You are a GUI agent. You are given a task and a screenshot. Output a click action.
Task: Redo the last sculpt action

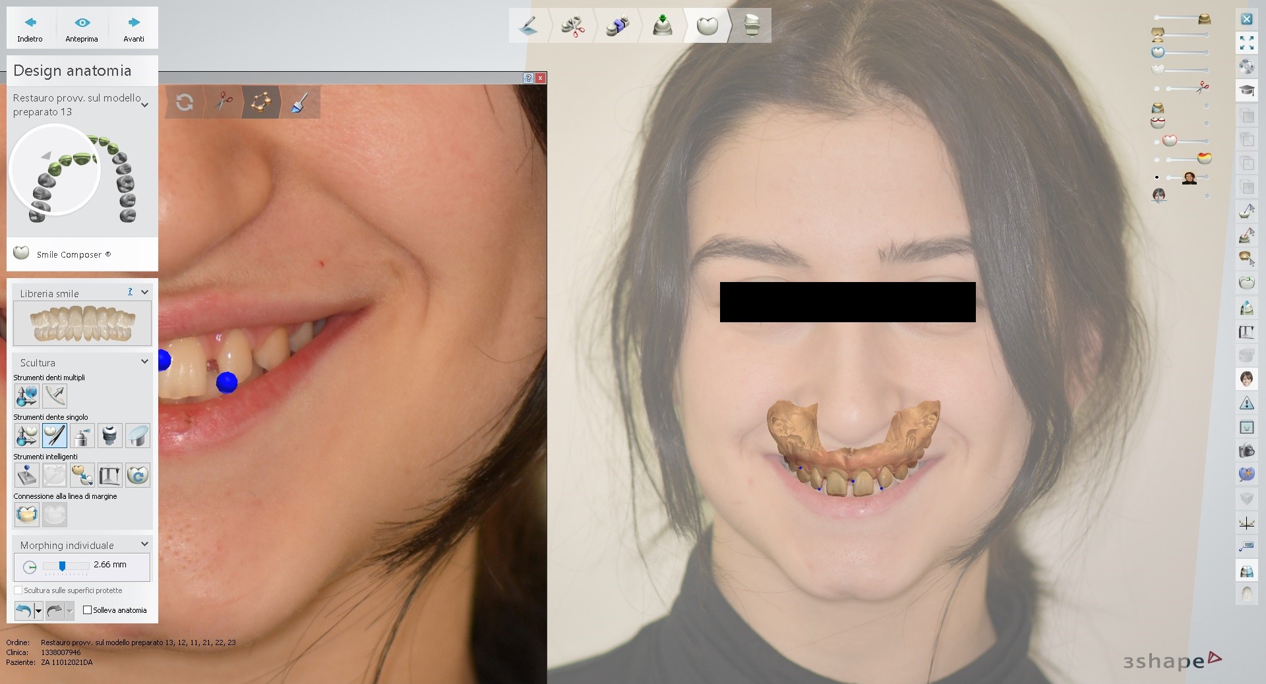click(x=55, y=611)
